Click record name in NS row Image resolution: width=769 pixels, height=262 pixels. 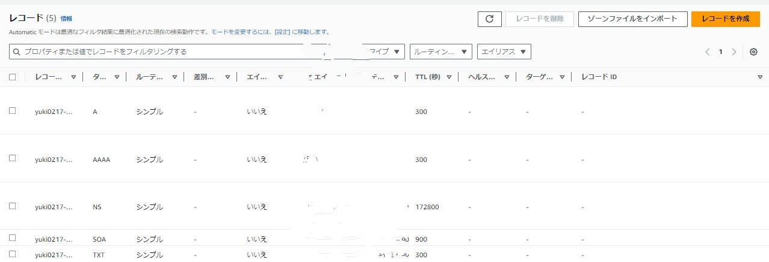point(54,207)
